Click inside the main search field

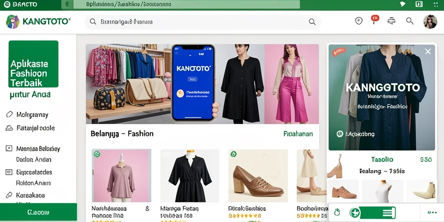tap(203, 22)
